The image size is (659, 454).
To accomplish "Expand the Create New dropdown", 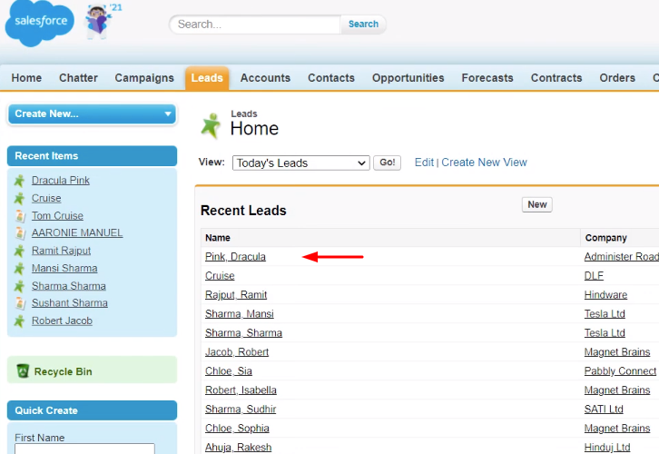I will tap(92, 113).
